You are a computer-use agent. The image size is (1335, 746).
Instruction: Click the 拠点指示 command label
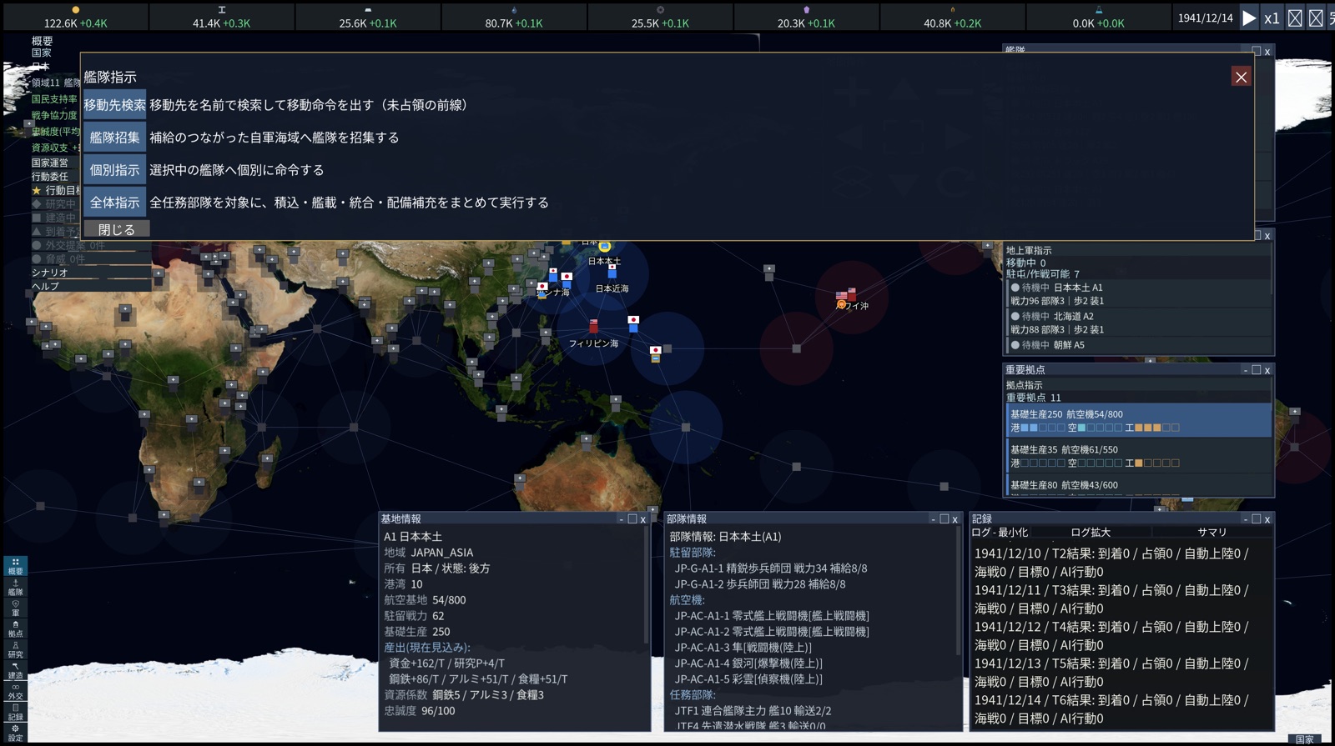[x=1024, y=385]
